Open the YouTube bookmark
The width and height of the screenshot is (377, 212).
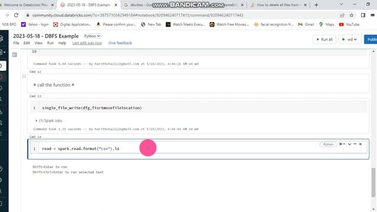349,25
